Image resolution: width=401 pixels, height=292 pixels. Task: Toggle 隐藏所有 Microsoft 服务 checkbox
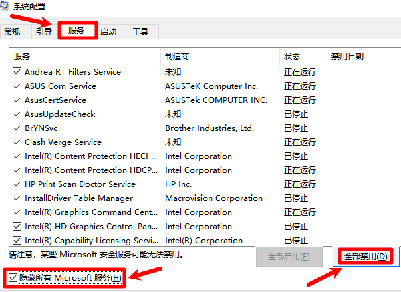pos(12,277)
